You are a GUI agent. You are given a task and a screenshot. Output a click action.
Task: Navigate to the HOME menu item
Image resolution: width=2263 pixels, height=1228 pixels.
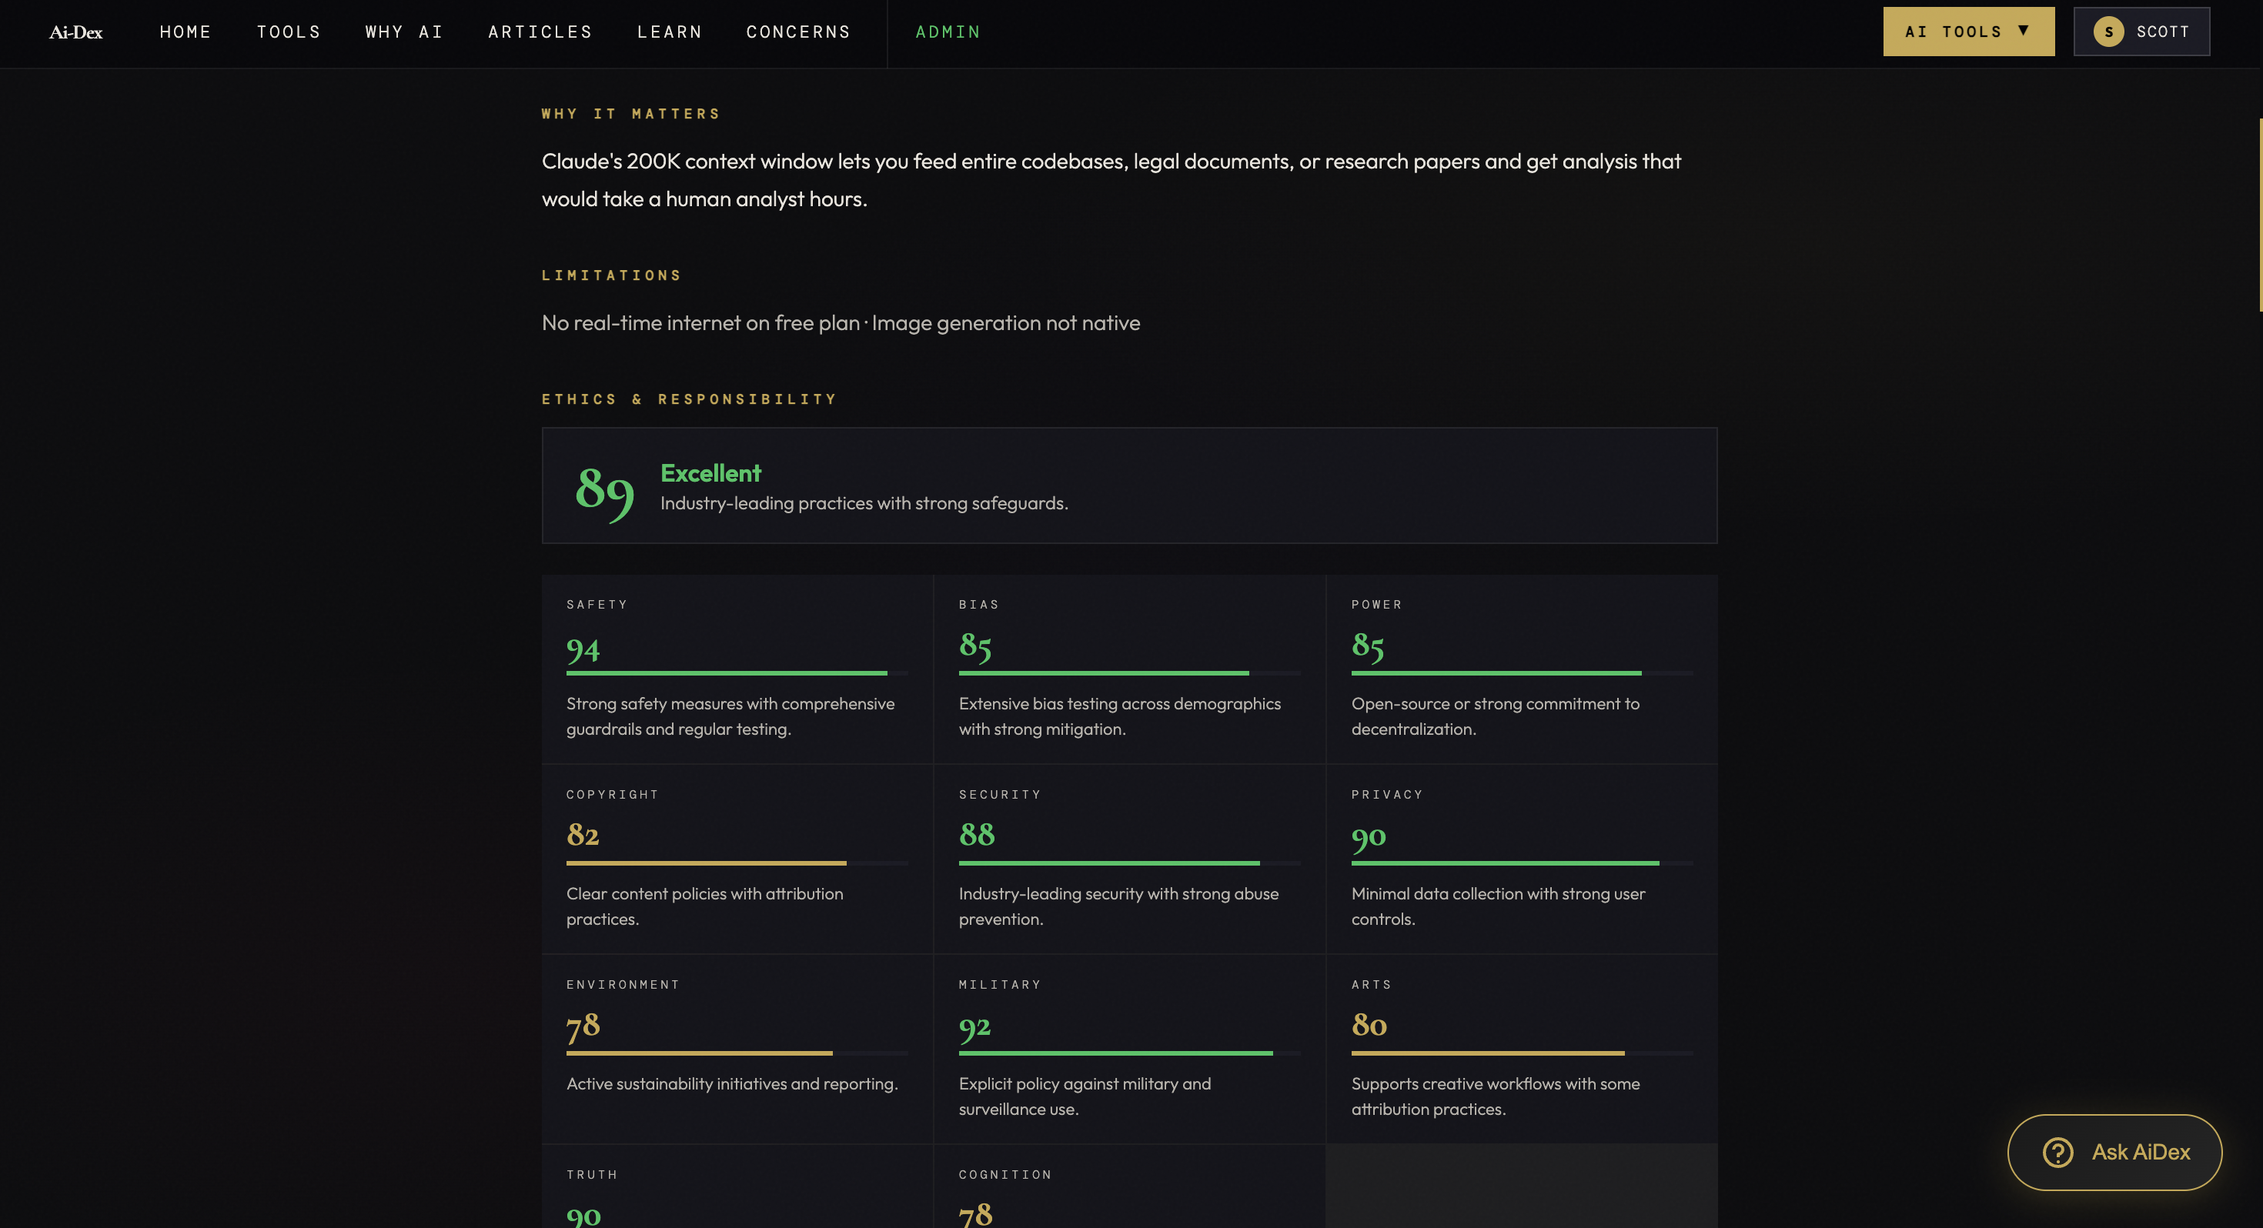pyautogui.click(x=186, y=32)
